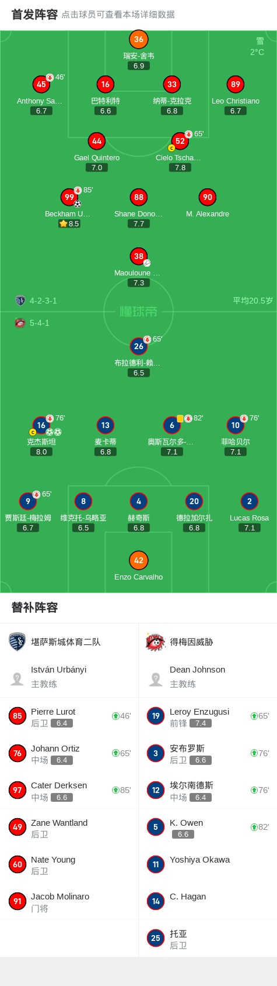Open goalkeeper number 36 player circle
Viewport: 277px width, 986px height.
click(139, 39)
